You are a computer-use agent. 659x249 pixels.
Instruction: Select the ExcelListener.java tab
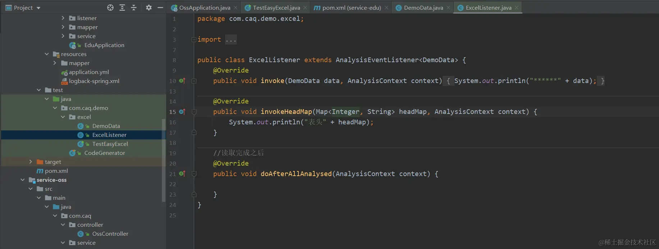click(489, 8)
